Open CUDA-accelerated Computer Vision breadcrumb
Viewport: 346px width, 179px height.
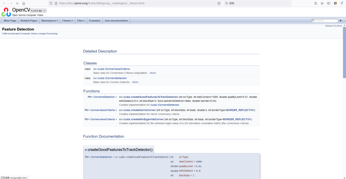[20, 34]
